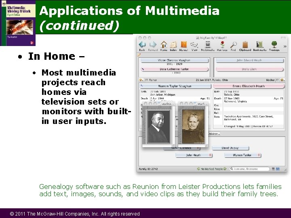Viewport: 291px width, 218px height.
Task: Open John Heath child button dropdown
Action: [210, 155]
